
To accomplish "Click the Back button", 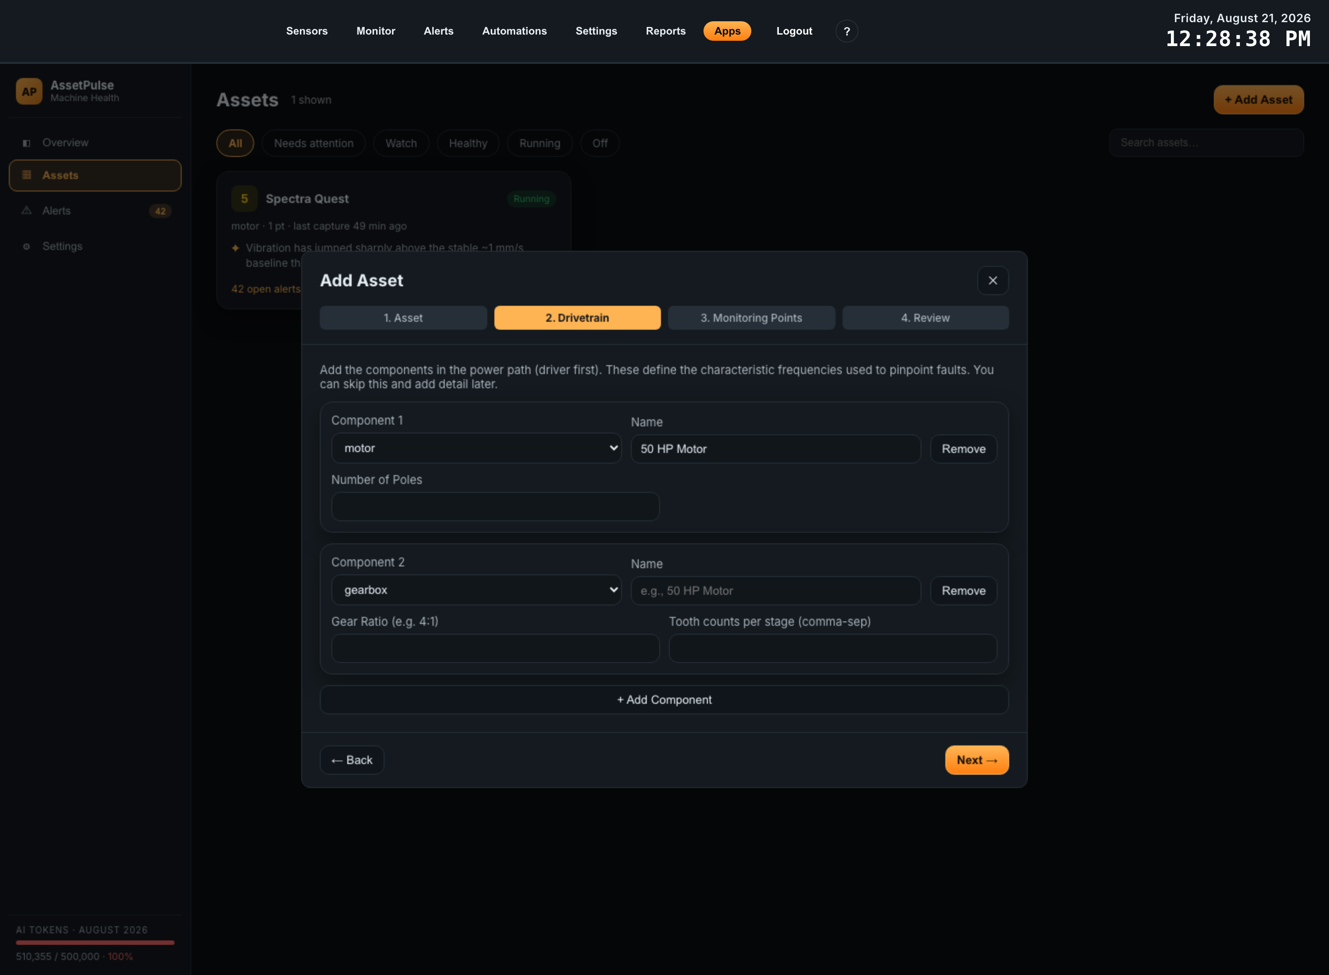I will tap(352, 760).
